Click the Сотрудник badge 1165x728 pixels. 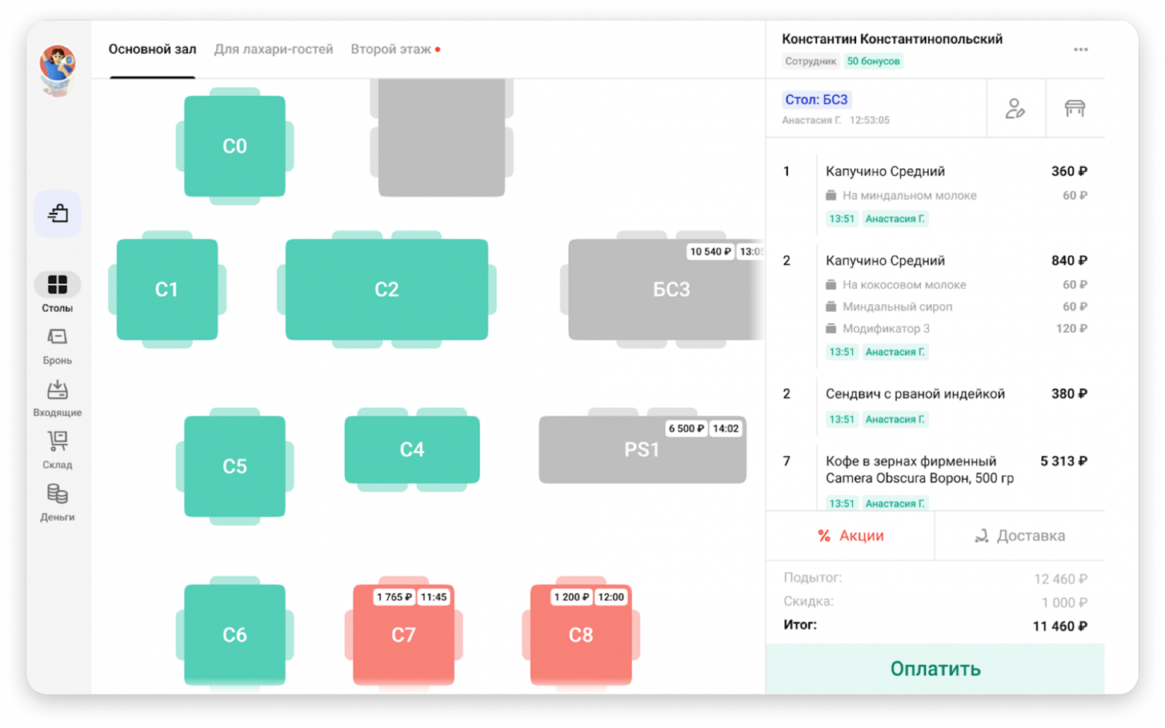point(810,61)
